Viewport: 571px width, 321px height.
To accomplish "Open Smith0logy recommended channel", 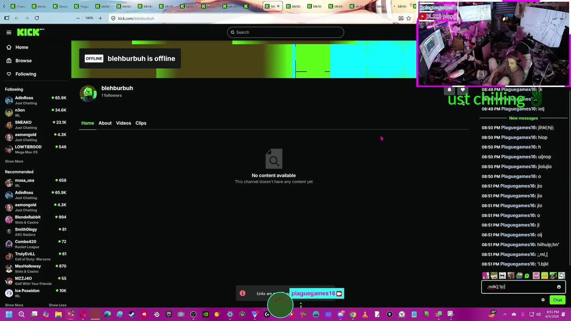I will tap(36, 232).
